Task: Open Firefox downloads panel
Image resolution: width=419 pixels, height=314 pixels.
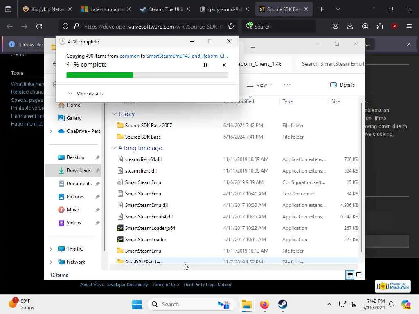Action: click(350, 26)
